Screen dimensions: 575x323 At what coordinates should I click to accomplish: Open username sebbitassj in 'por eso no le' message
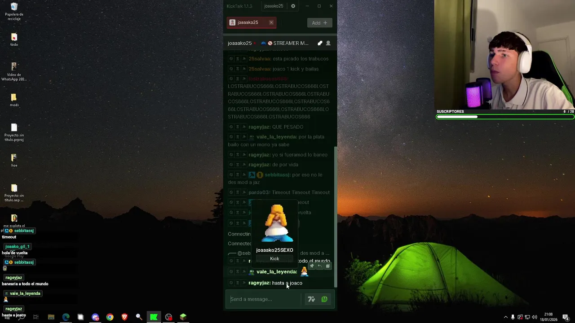point(278,175)
